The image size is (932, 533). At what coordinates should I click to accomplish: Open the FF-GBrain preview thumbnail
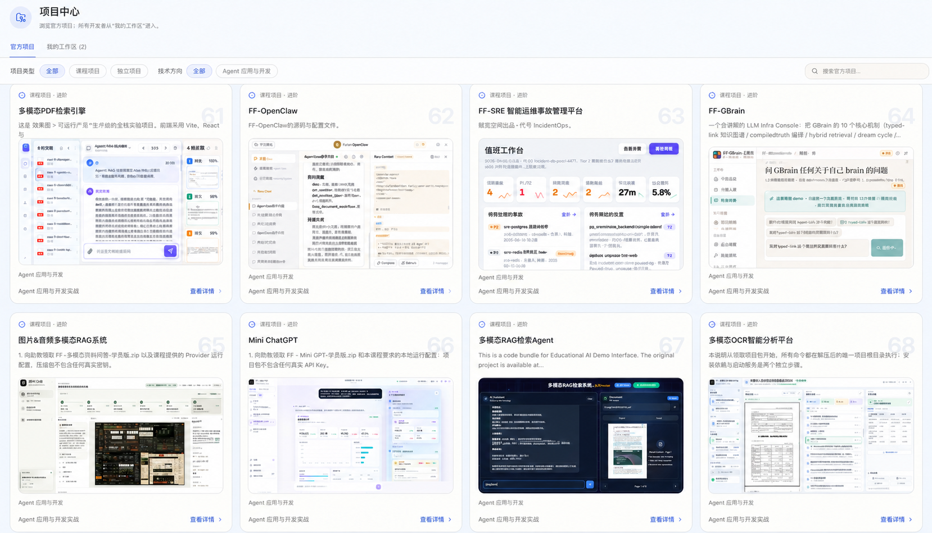pyautogui.click(x=811, y=208)
